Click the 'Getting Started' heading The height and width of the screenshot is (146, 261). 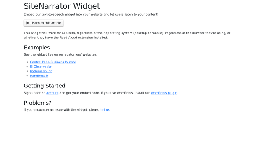click(x=44, y=86)
